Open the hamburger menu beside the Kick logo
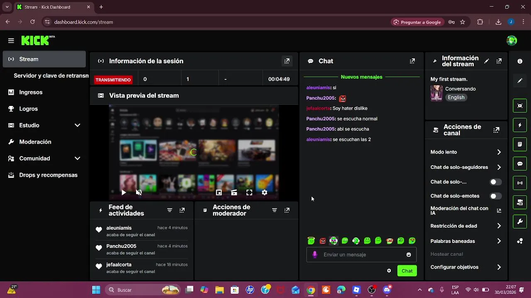This screenshot has width=531, height=298. tap(11, 41)
